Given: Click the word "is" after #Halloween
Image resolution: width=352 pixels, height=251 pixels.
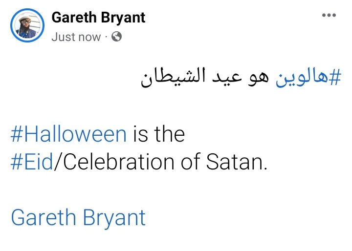Looking at the screenshot, I should tap(140, 134).
